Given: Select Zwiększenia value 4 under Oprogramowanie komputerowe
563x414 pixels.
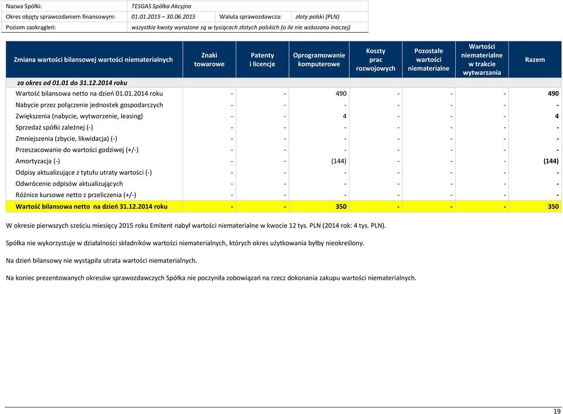Looking at the screenshot, I should pos(345,116).
